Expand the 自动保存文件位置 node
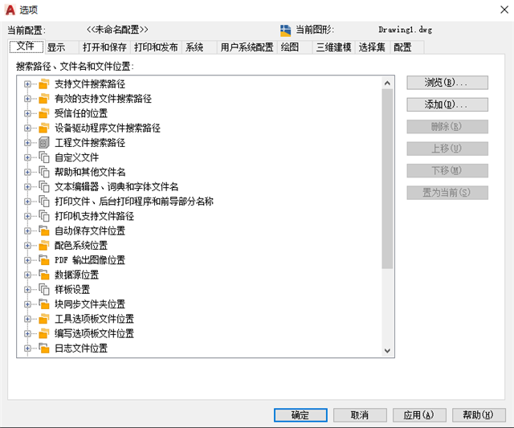 (x=27, y=230)
